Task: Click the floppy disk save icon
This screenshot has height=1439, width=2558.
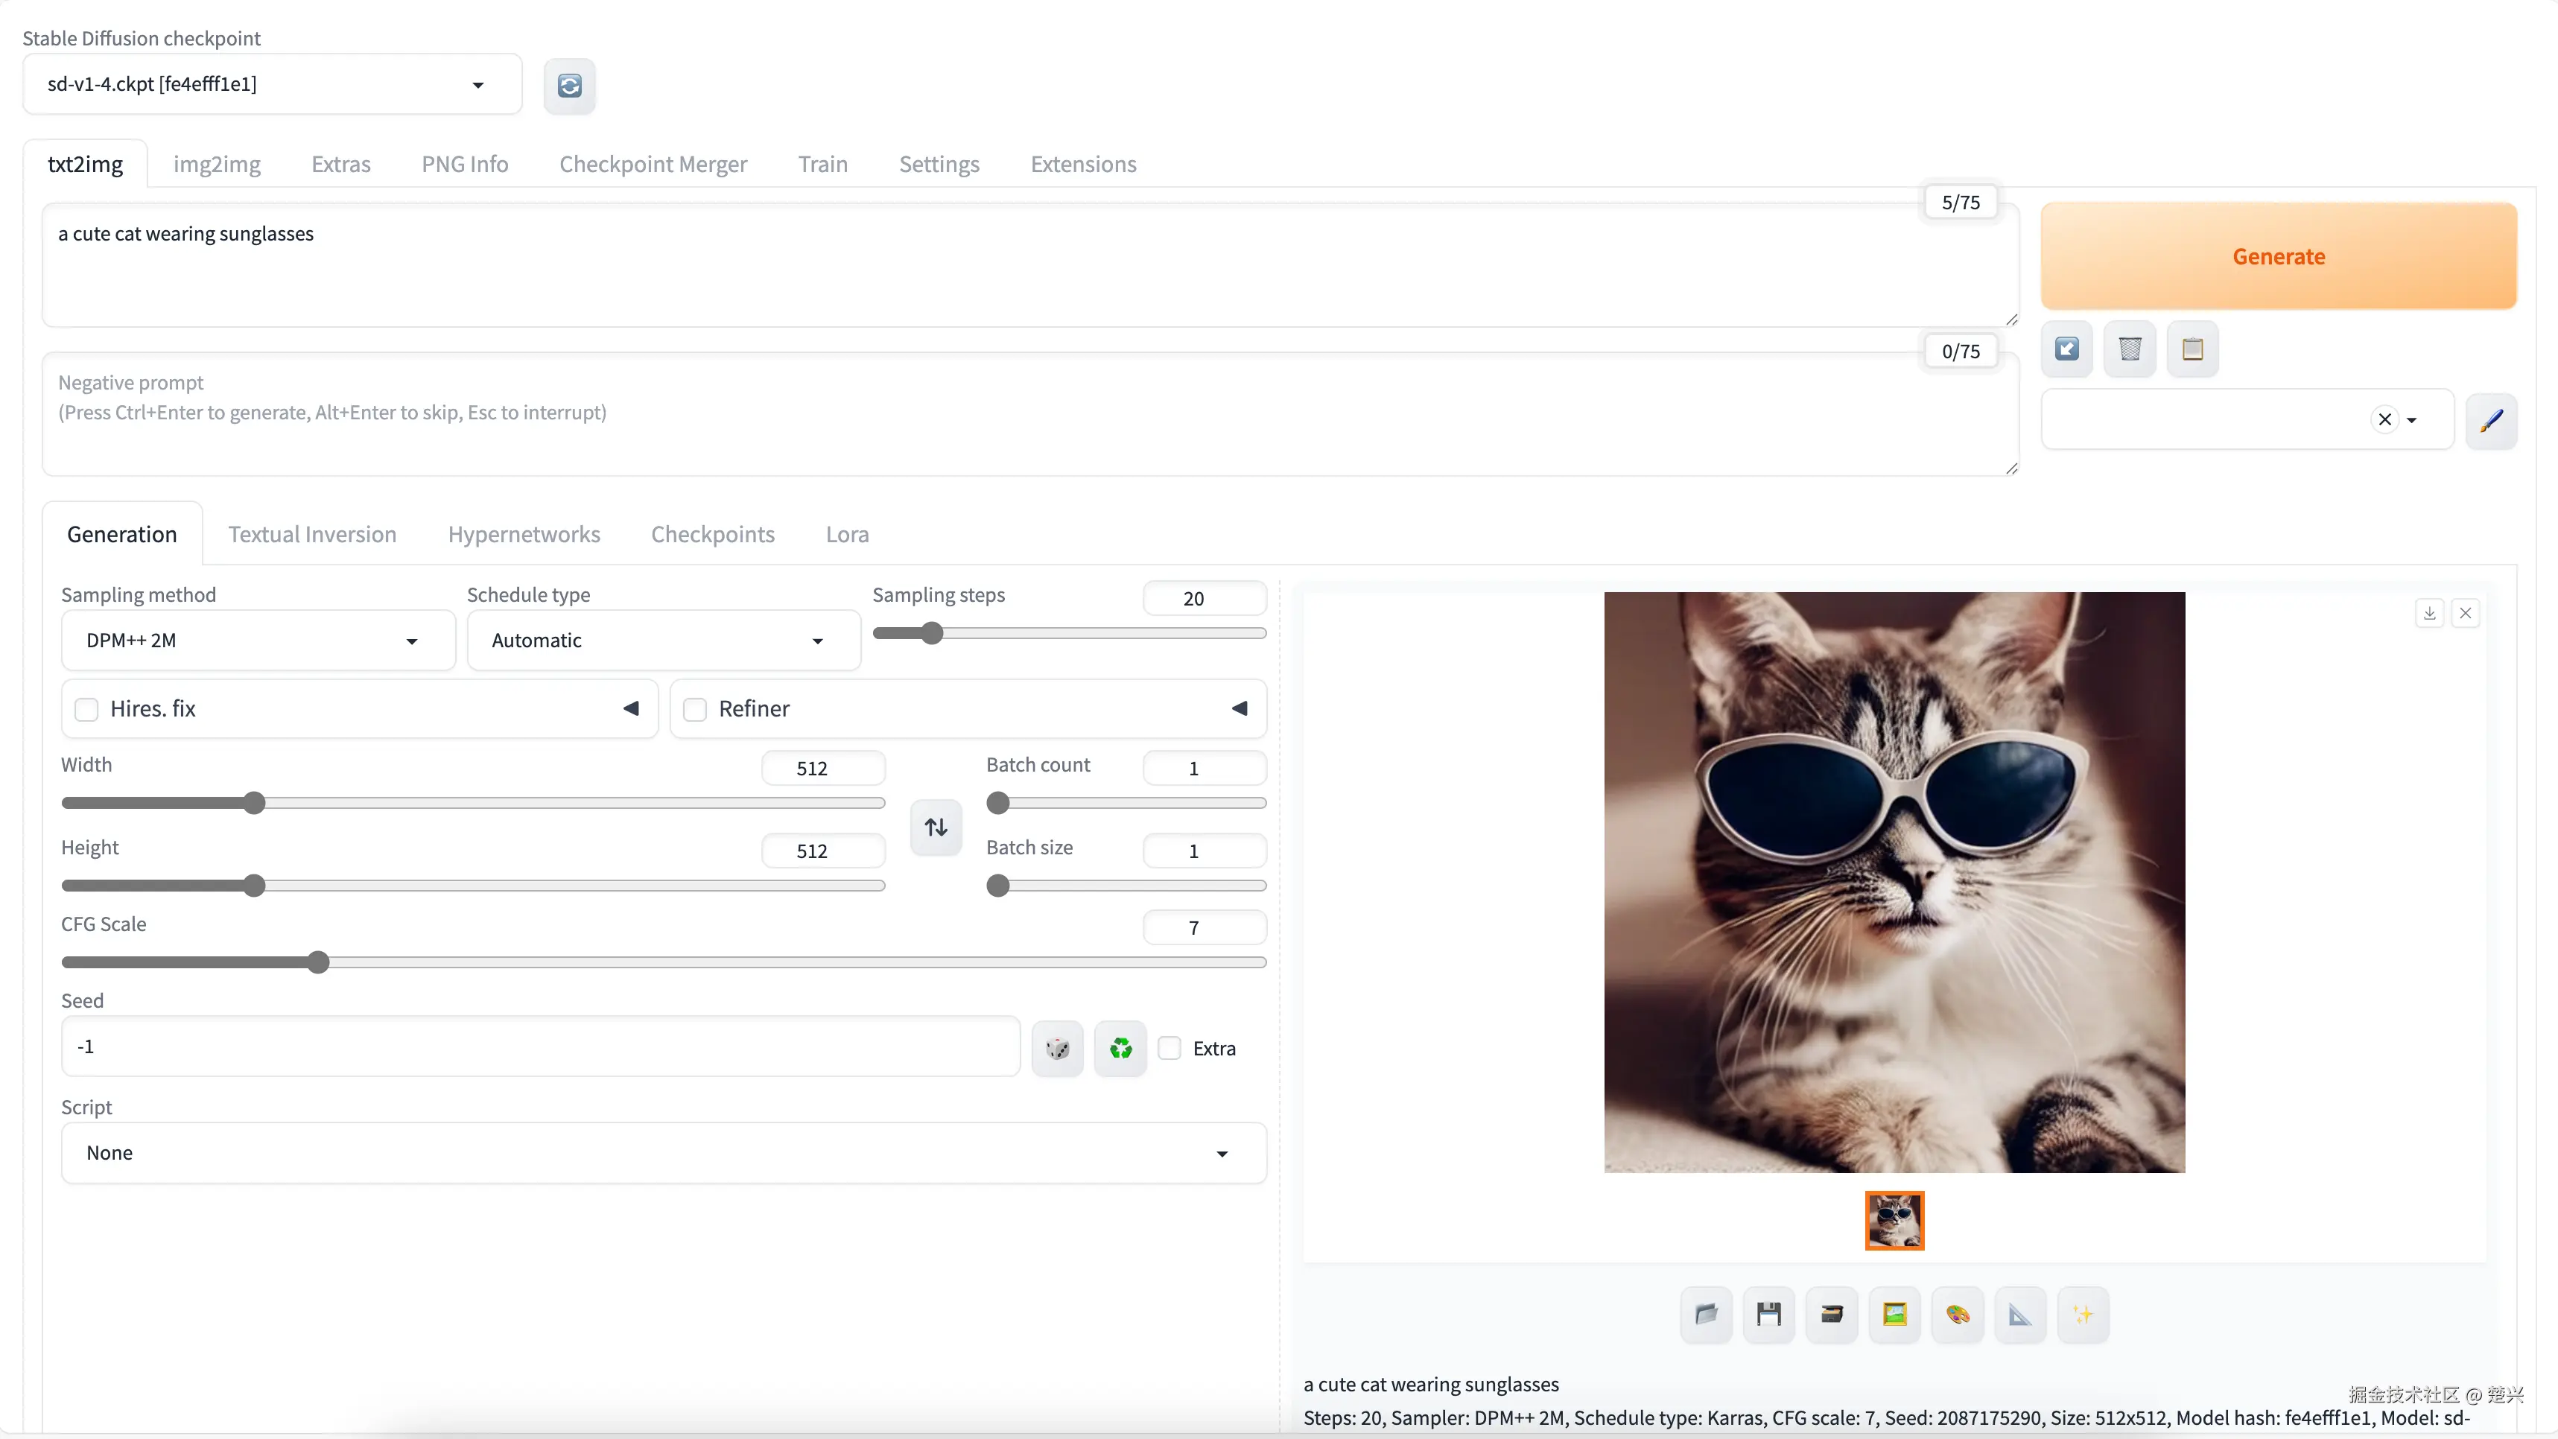Action: 1768,1315
